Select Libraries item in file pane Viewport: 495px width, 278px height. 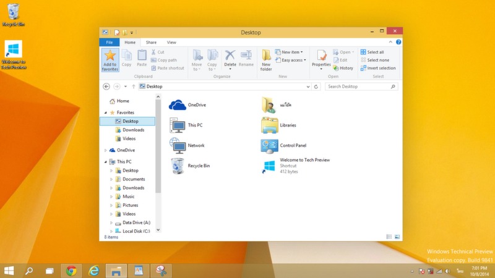click(279, 125)
